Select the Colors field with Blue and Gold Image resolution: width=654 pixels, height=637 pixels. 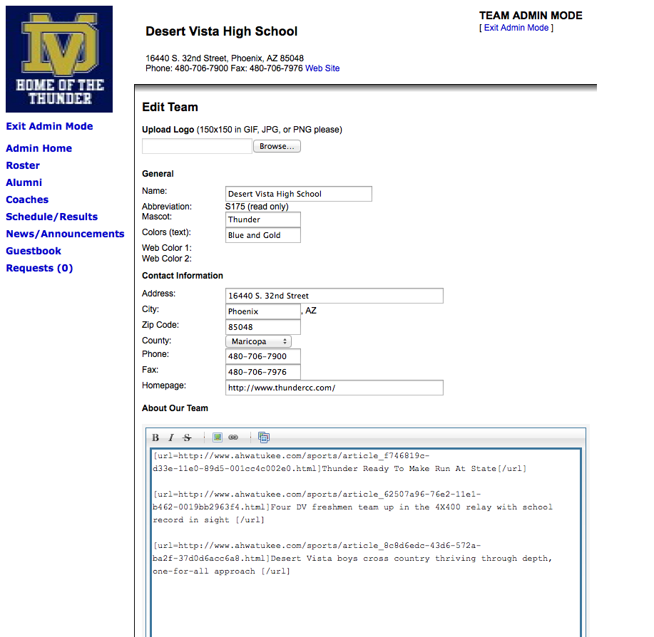tap(262, 235)
